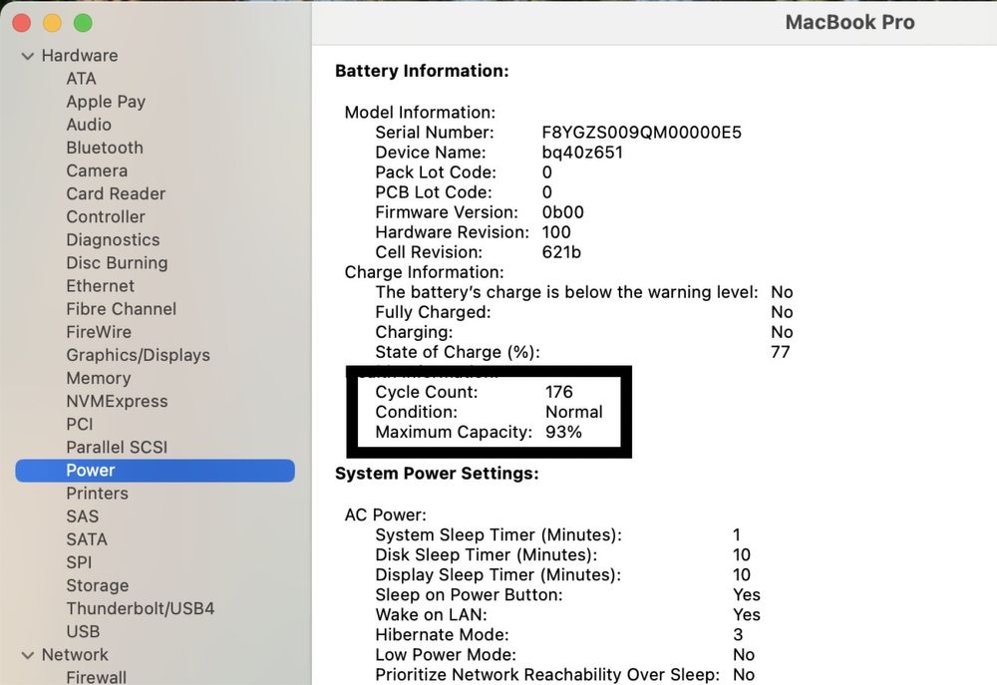The image size is (997, 685).
Task: Select the highlighted Power item
Action: (156, 471)
